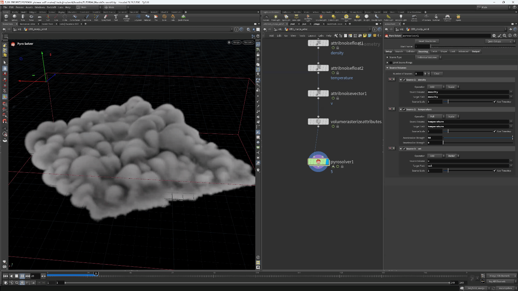518x291 pixels.
Task: Disable the Source 1 density checkbox
Action: coord(404,80)
